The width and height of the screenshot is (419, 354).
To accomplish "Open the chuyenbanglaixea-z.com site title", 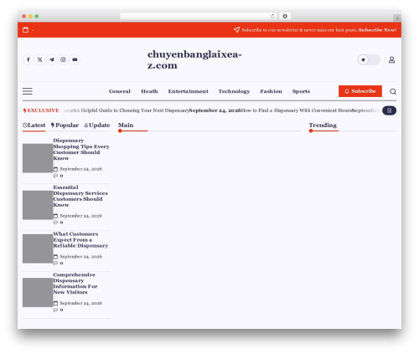I will click(x=194, y=59).
